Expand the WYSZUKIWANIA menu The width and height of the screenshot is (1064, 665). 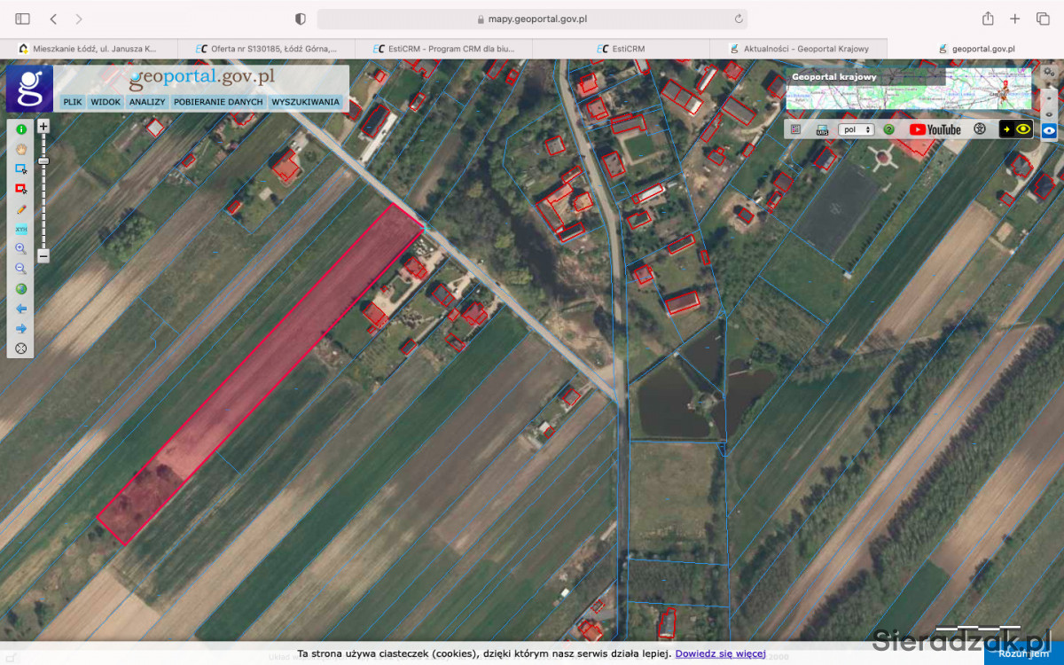coord(305,102)
